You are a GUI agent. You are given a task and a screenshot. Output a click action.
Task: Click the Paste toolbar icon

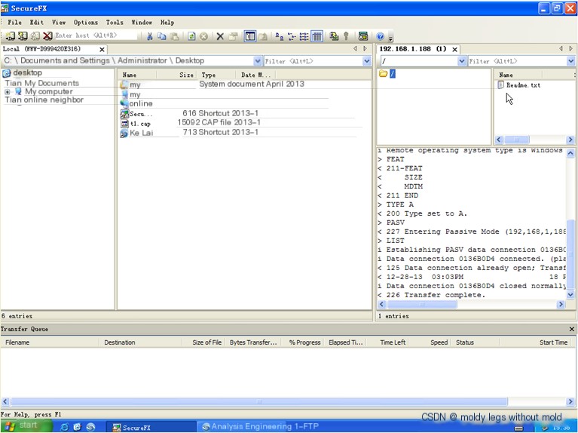(x=174, y=36)
